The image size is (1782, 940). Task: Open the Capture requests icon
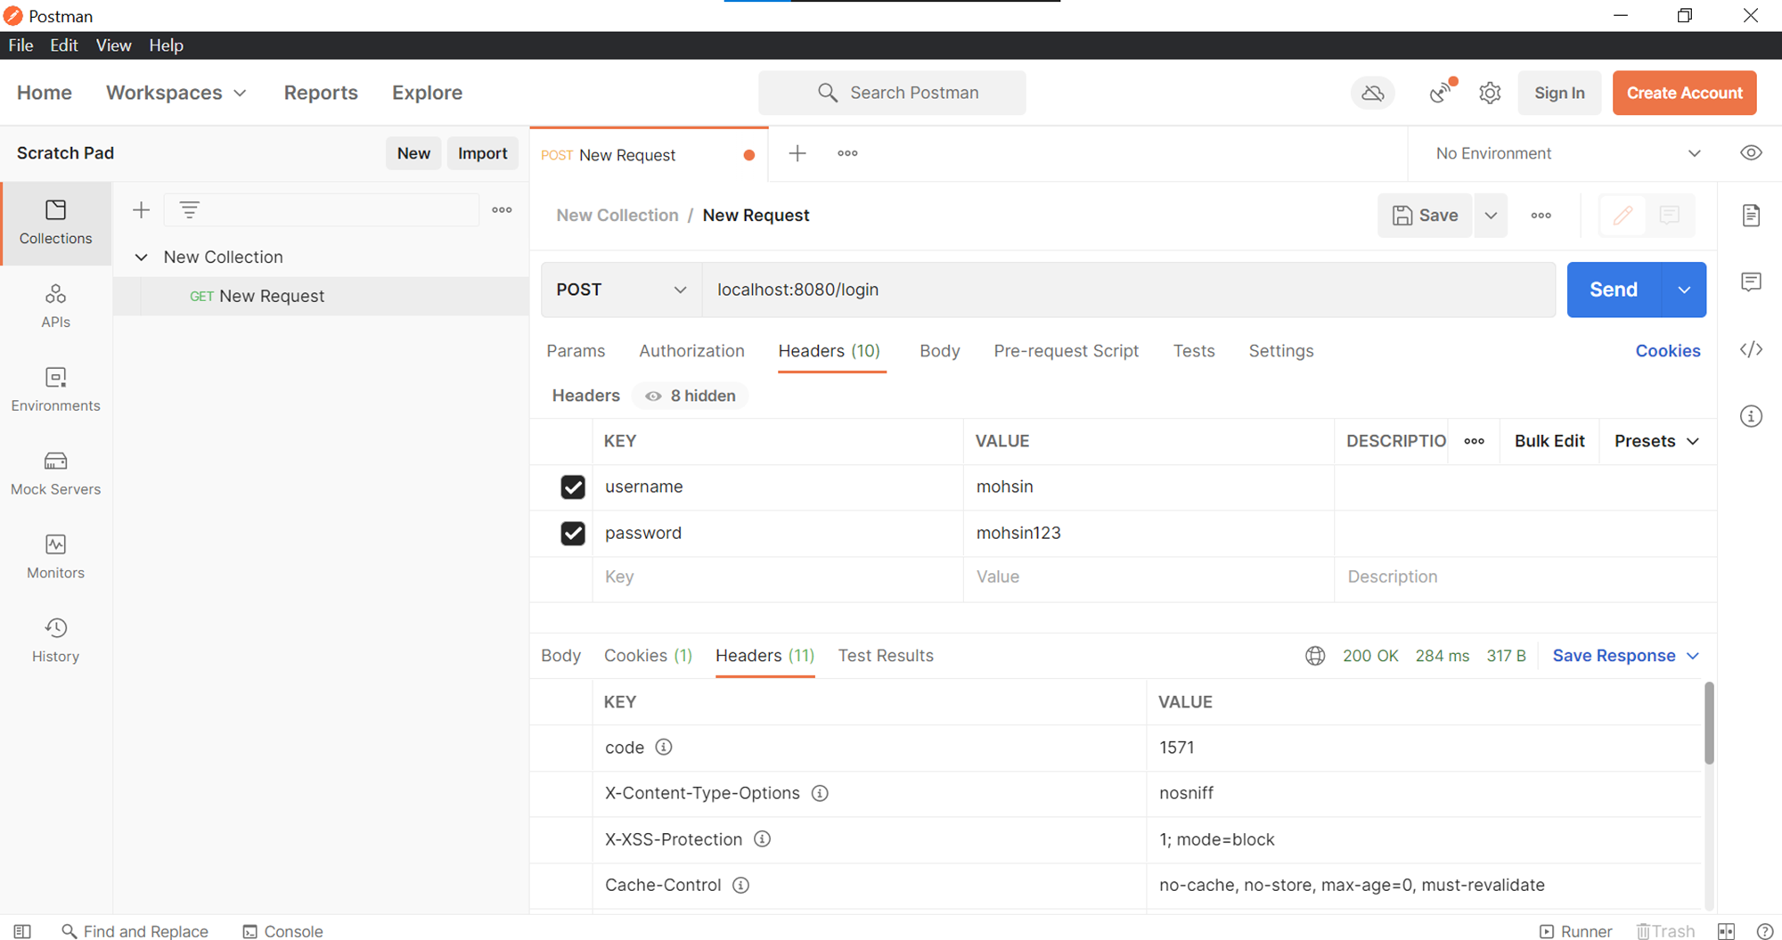click(1440, 92)
